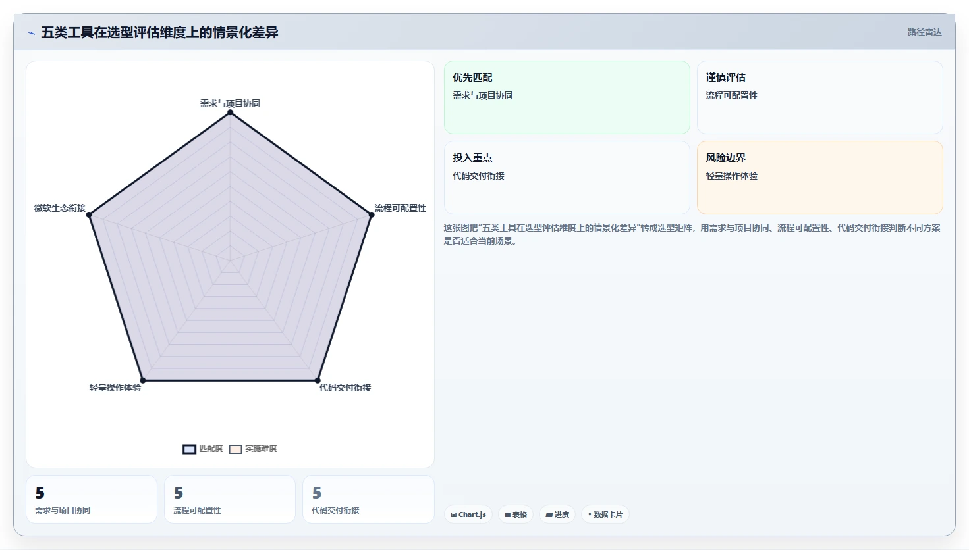Click the 数据卡片 tag
Screen dimensions: 969x550
pos(605,514)
